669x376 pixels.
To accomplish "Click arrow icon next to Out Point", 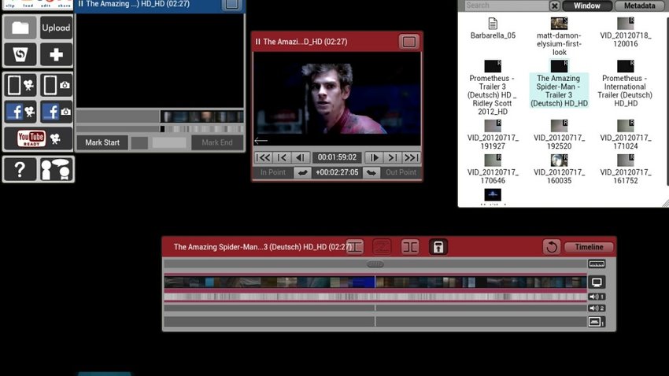I will [x=371, y=172].
